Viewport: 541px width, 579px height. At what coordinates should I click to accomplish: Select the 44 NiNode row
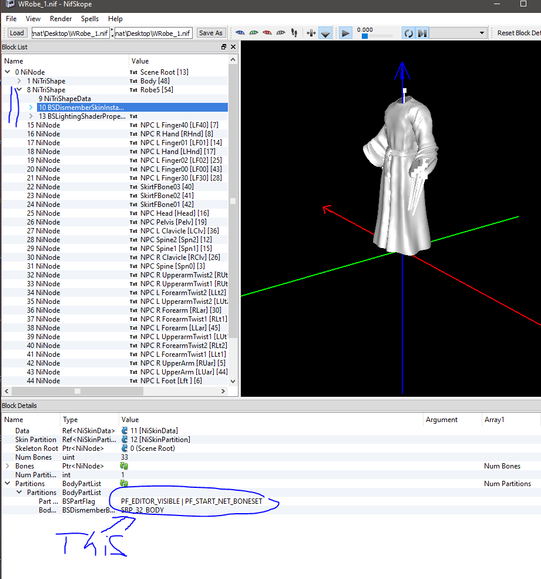[115, 381]
